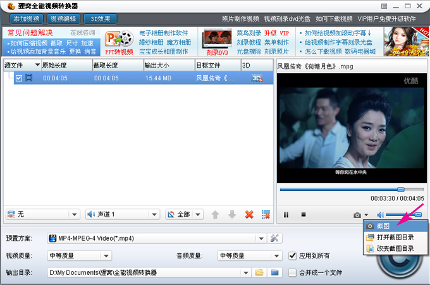This screenshot has height=285, width=430.
Task: Click the video preview area
Action: coord(352,128)
